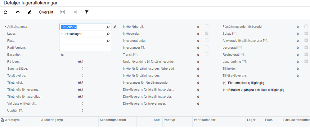The height and width of the screenshot is (136, 310).
Task: Toggle the Inlevererat antal checkbox
Action: pos(207,41)
